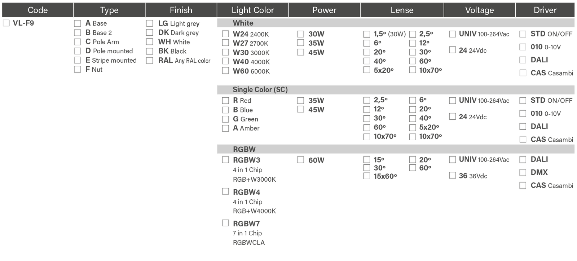Screen dimensions: 577x261
Task: Enable the RGBW7 7 in 1 Chip option
Action: [226, 223]
